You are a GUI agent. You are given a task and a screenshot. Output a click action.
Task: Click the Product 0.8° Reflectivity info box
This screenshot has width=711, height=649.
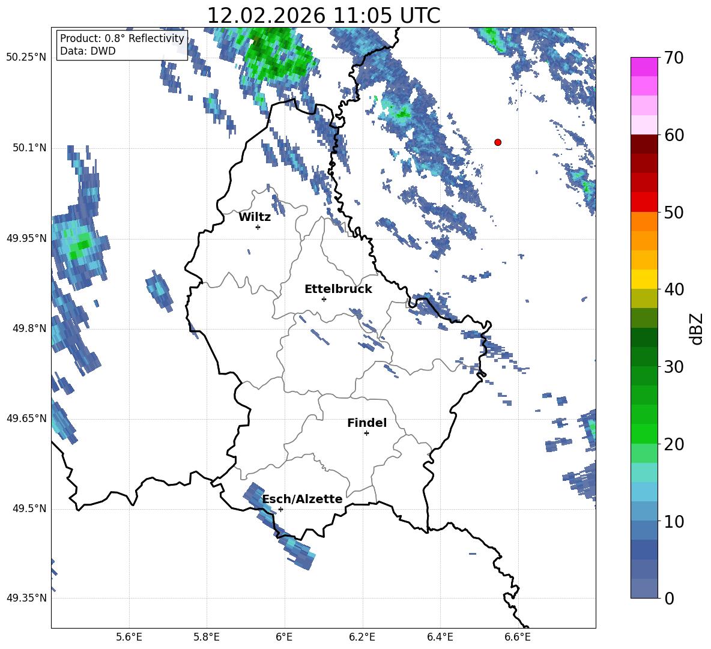tap(122, 44)
